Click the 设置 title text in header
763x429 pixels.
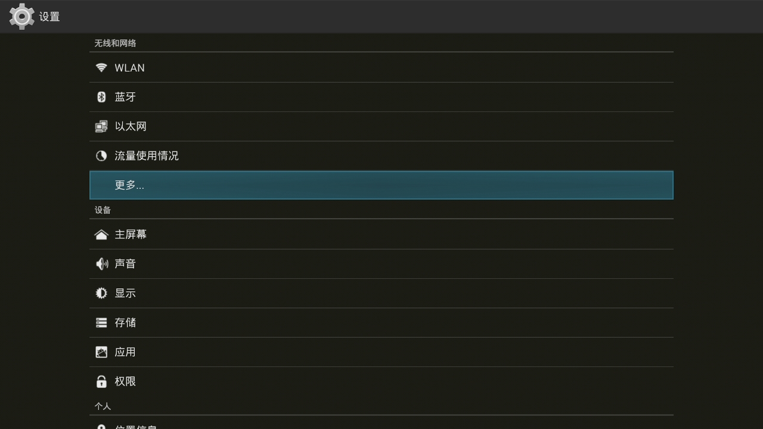[49, 17]
